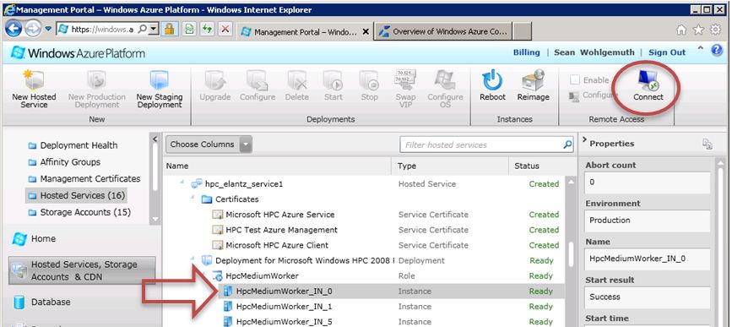The width and height of the screenshot is (732, 327).
Task: Click the Reimage instance icon
Action: [533, 80]
